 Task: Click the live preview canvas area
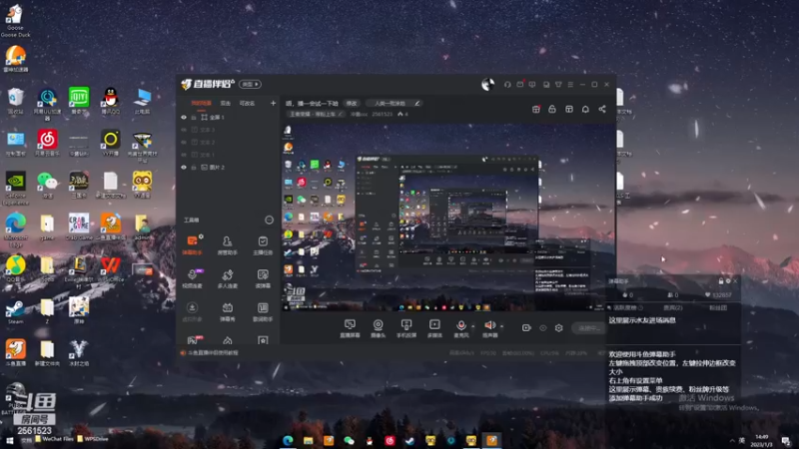[x=448, y=217]
